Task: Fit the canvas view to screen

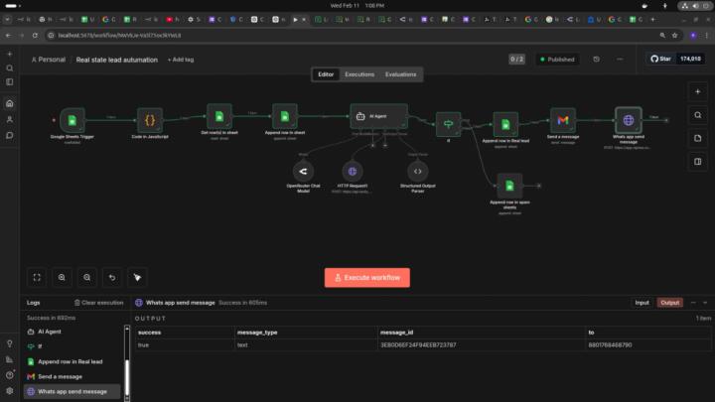Action: point(37,278)
